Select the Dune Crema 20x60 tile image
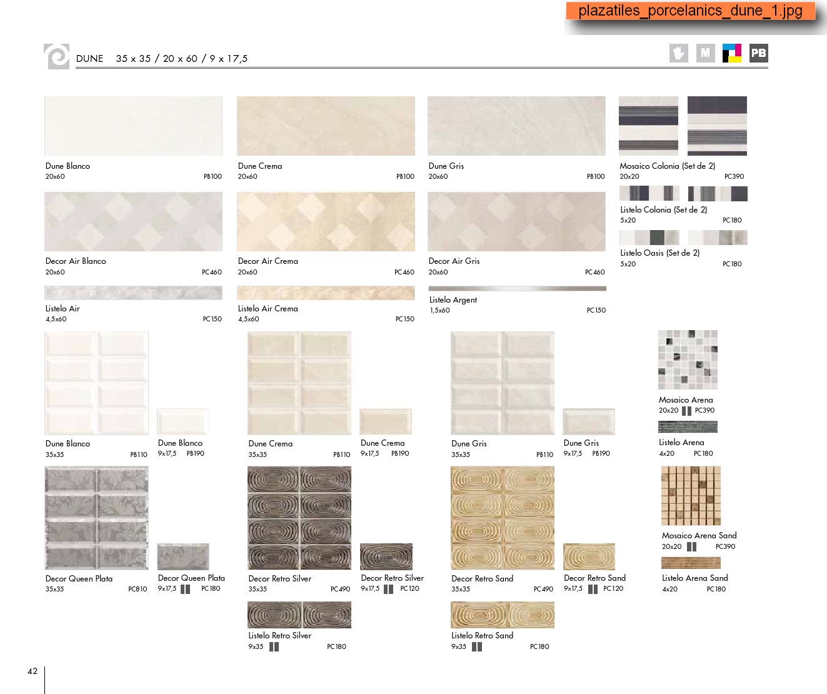Image resolution: width=827 pixels, height=694 pixels. coord(326,126)
